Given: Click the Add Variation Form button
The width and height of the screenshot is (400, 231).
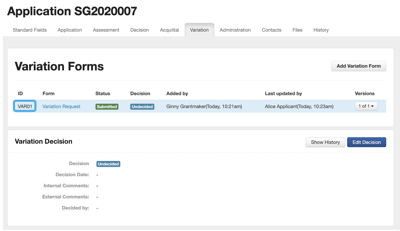Looking at the screenshot, I should click(359, 66).
